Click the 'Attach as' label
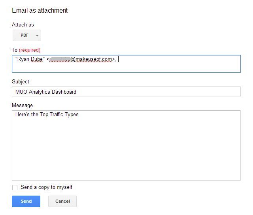The width and height of the screenshot is (253, 215). (23, 25)
